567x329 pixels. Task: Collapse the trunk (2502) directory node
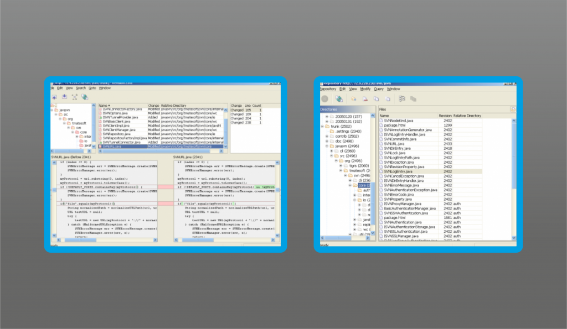pos(322,127)
